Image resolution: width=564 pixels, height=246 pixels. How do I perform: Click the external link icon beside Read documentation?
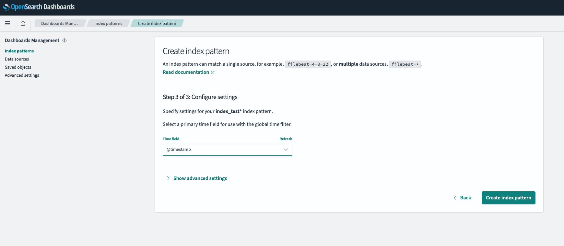(x=213, y=73)
